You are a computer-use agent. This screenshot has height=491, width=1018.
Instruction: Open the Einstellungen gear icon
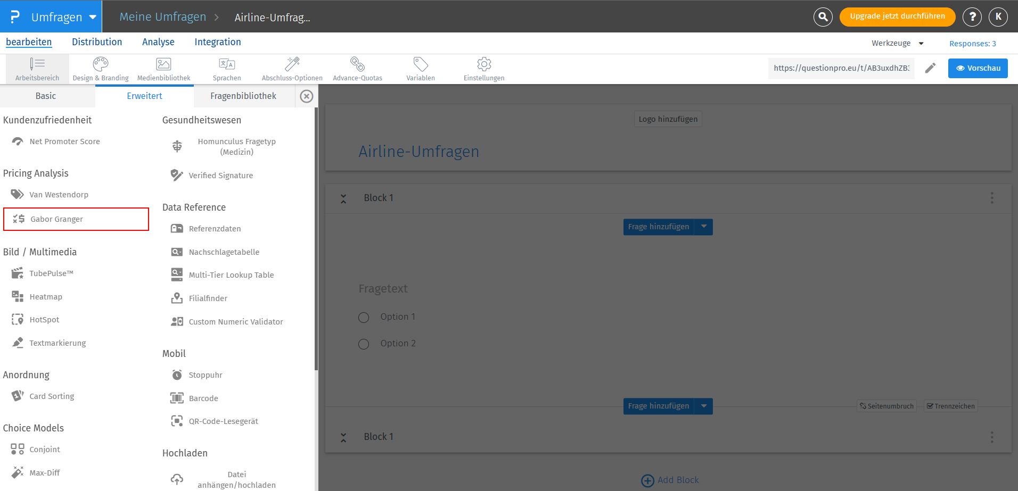pyautogui.click(x=484, y=64)
